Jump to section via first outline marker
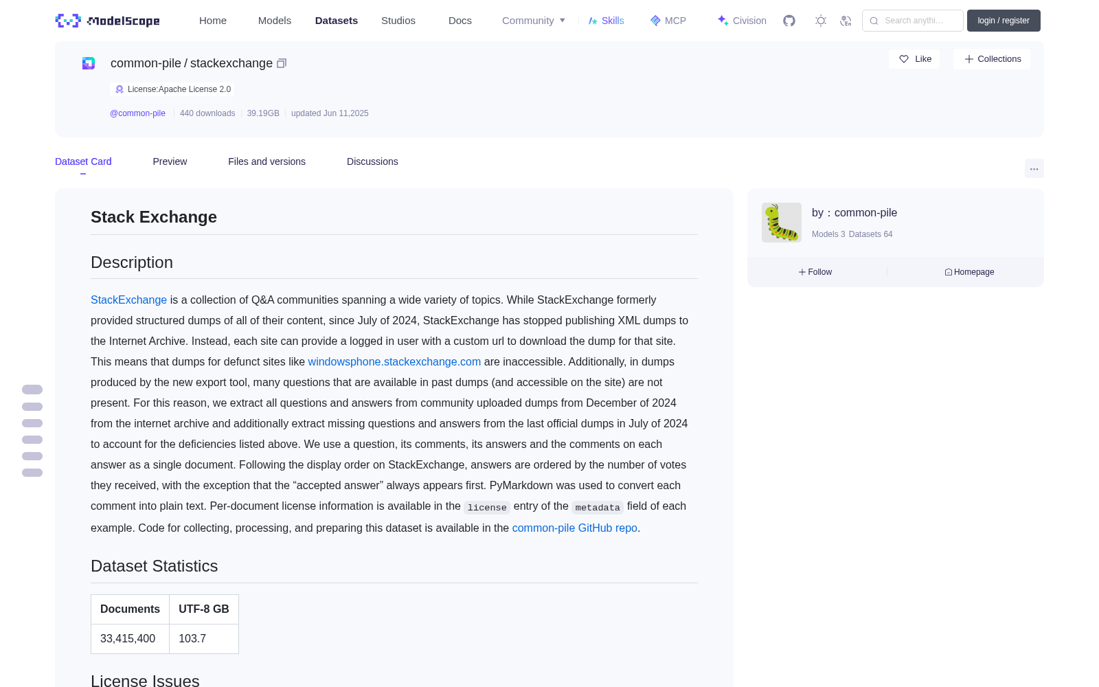This screenshot has width=1099, height=687. tap(32, 390)
